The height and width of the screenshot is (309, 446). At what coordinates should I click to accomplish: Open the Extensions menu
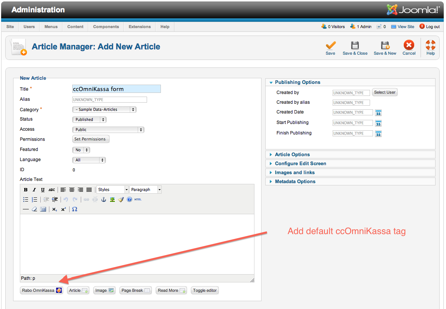pos(139,27)
